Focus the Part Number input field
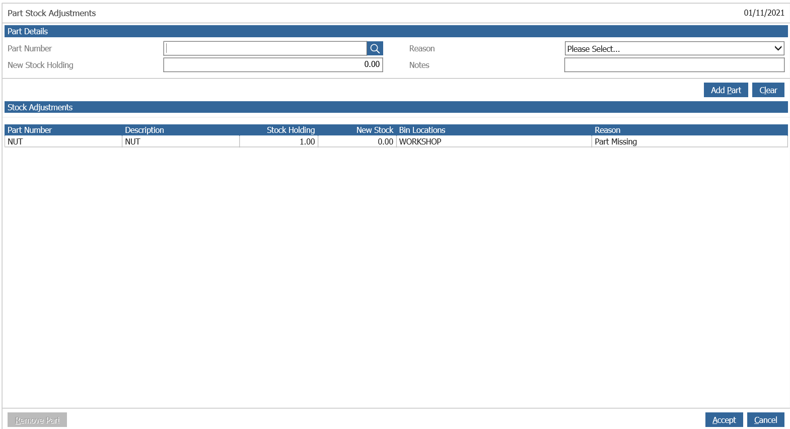The height and width of the screenshot is (429, 790). 265,48
